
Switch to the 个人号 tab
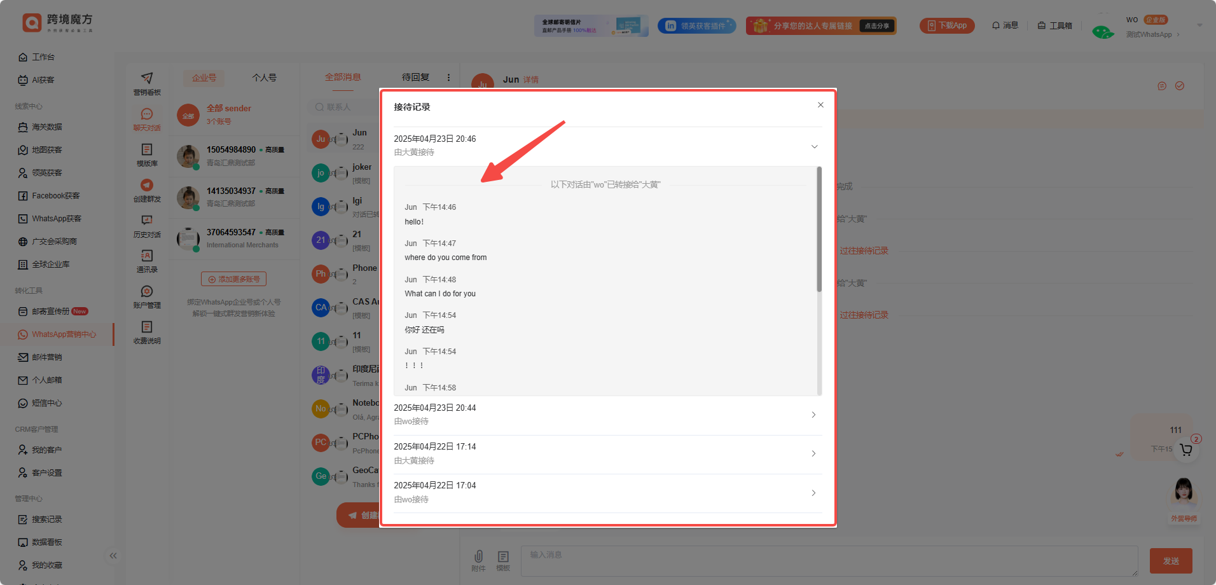[264, 78]
